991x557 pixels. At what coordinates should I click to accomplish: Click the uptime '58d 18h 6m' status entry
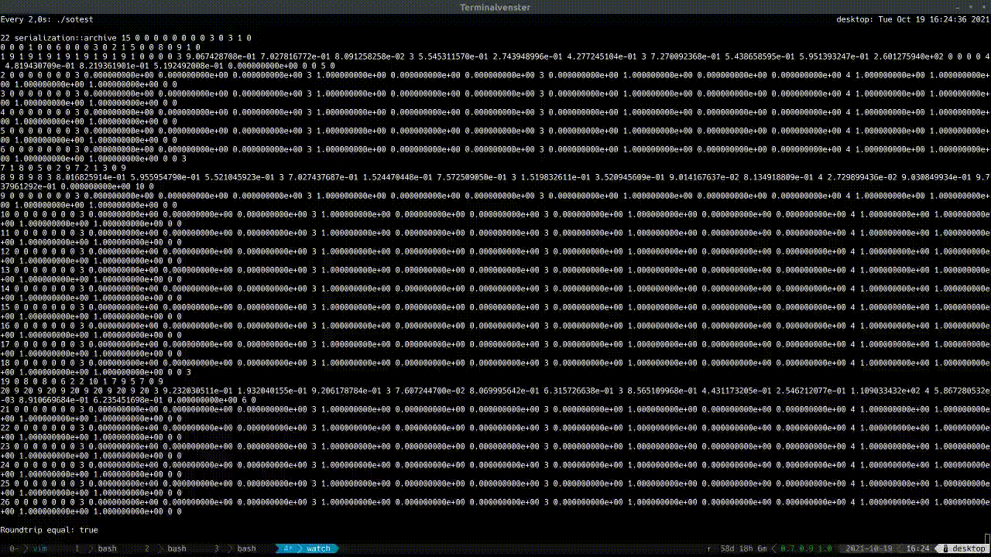tap(743, 548)
